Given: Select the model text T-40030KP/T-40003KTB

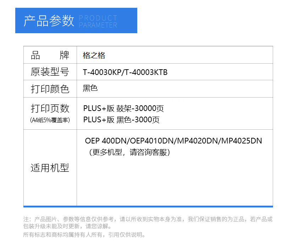Looking at the screenshot, I should pyautogui.click(x=125, y=72).
